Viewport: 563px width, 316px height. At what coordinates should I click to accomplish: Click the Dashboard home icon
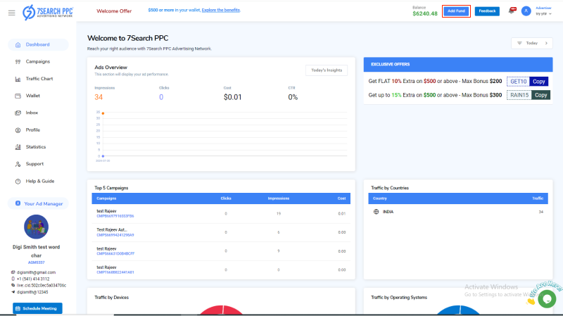click(18, 45)
